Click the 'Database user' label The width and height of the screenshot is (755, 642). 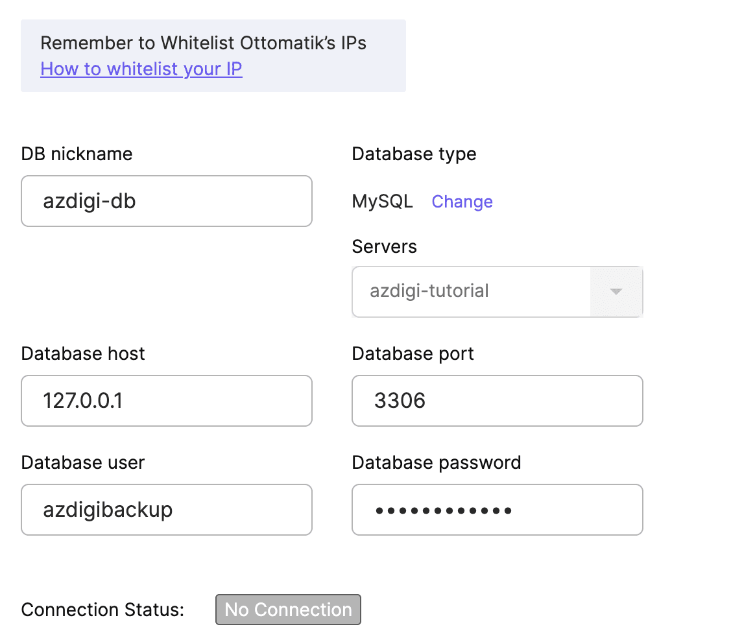tap(83, 462)
